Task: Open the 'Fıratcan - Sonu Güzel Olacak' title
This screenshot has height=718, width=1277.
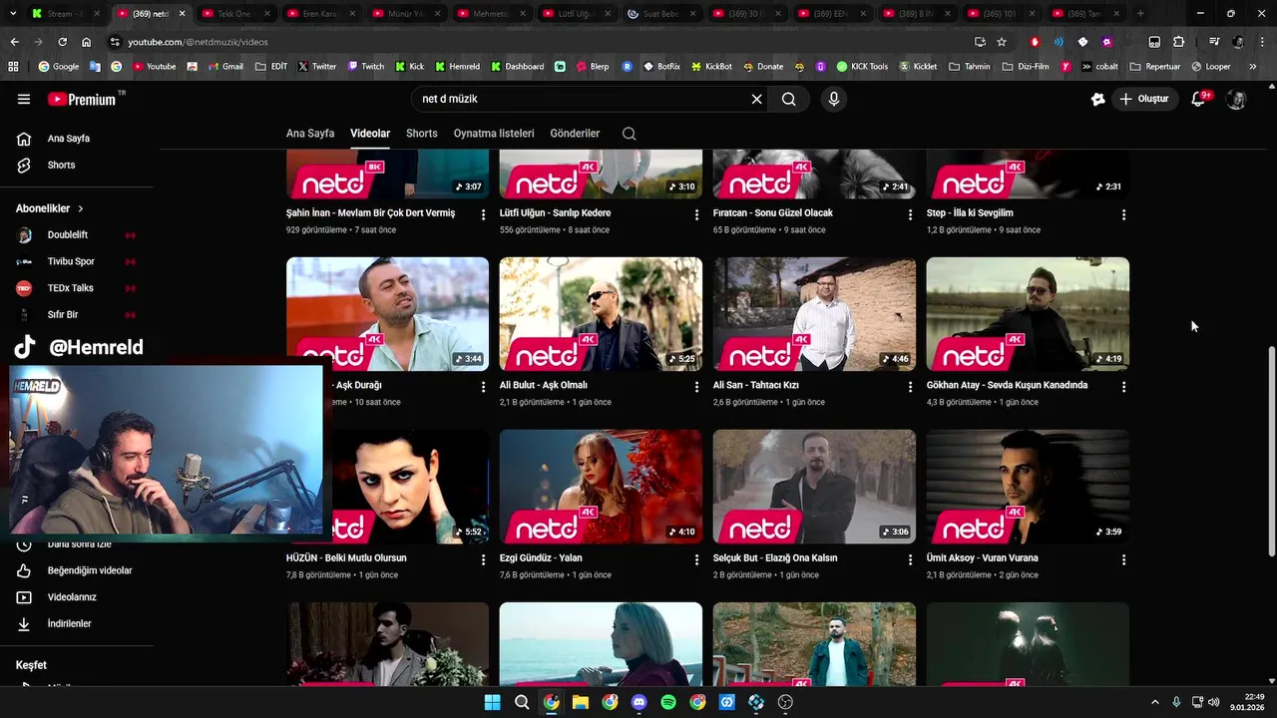Action: pos(773,212)
